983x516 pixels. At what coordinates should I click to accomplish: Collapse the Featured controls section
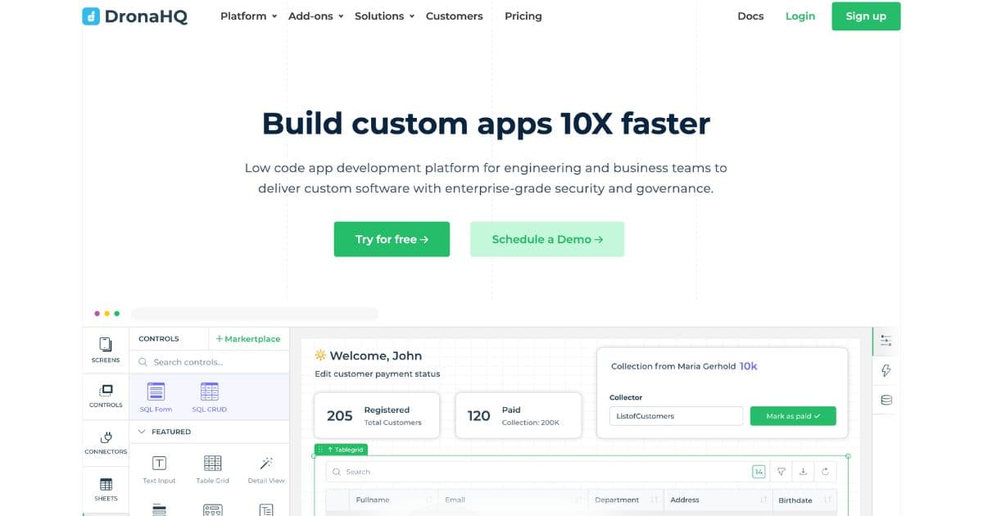142,432
